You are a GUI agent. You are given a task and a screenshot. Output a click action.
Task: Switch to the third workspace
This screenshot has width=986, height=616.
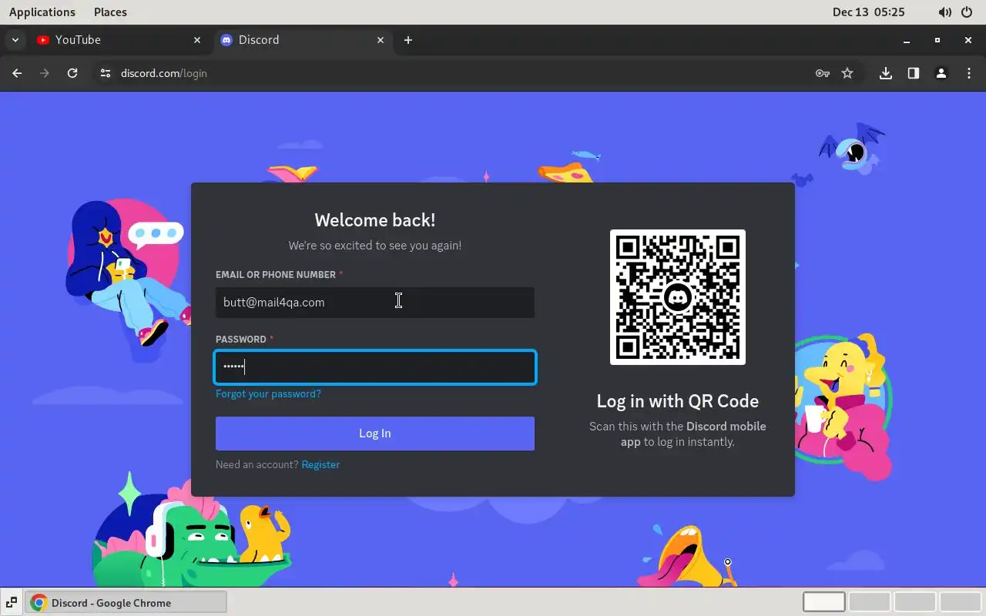pos(915,601)
